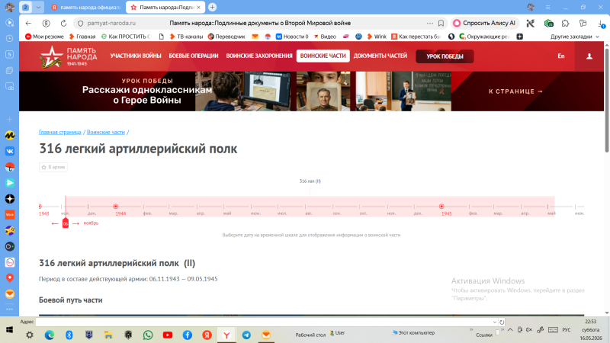Switch site language to En
The image size is (610, 343).
click(561, 56)
